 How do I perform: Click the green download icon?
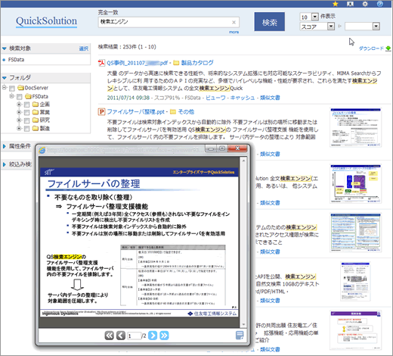pyautogui.click(x=388, y=48)
